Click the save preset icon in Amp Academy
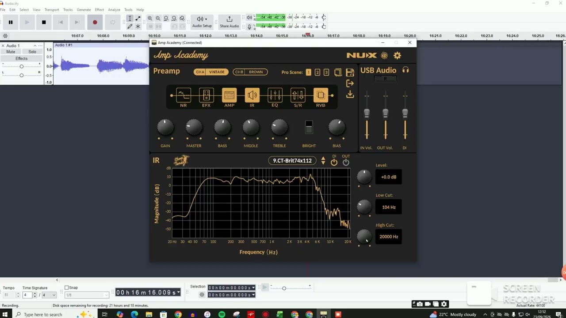This screenshot has width=566, height=318. click(x=350, y=72)
